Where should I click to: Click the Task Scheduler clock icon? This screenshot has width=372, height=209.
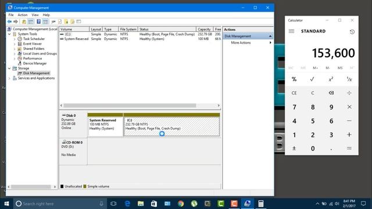pyautogui.click(x=20, y=39)
